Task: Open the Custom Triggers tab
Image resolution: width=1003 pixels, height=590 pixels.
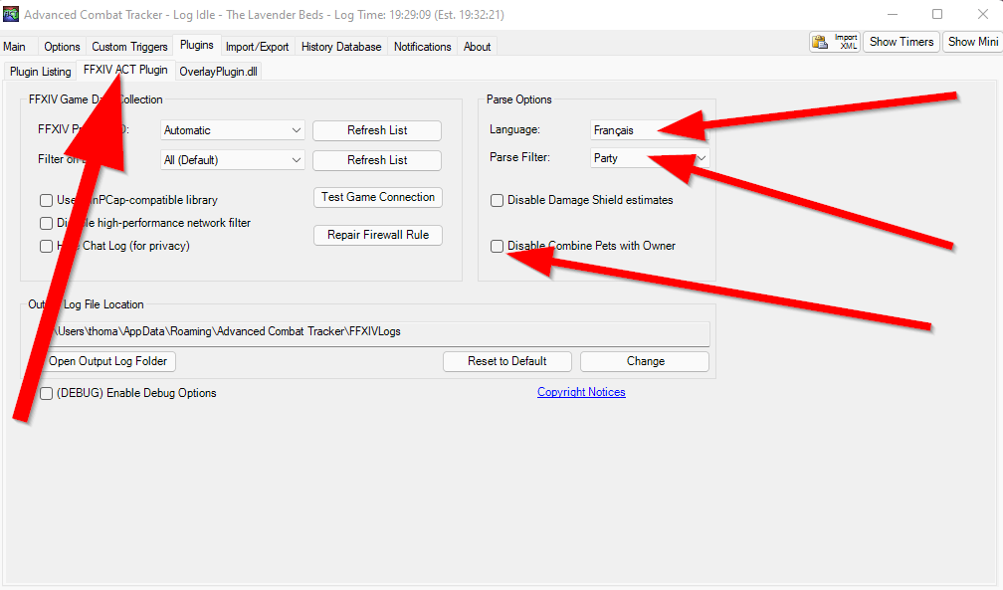Action: (129, 47)
